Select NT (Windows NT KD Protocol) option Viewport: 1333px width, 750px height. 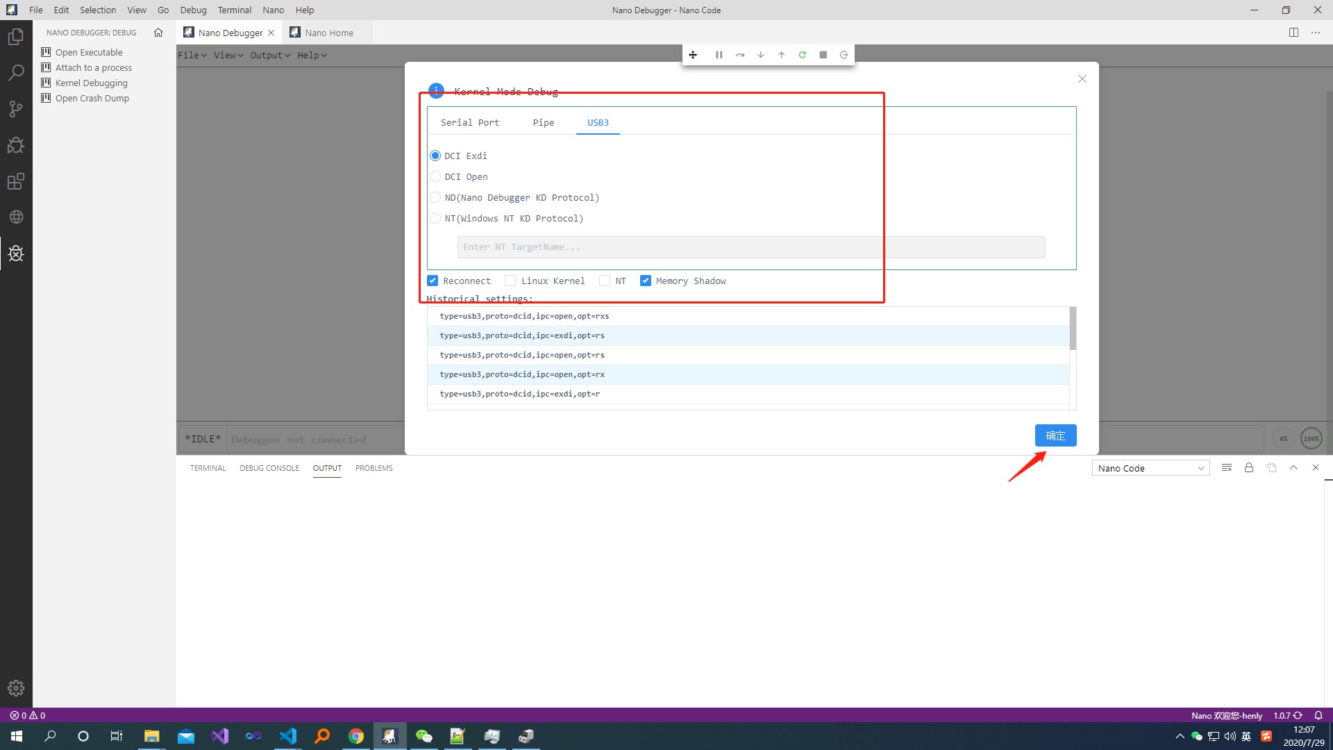tap(435, 218)
